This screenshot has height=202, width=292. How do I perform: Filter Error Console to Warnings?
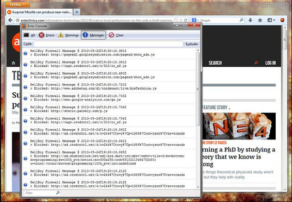(68, 35)
